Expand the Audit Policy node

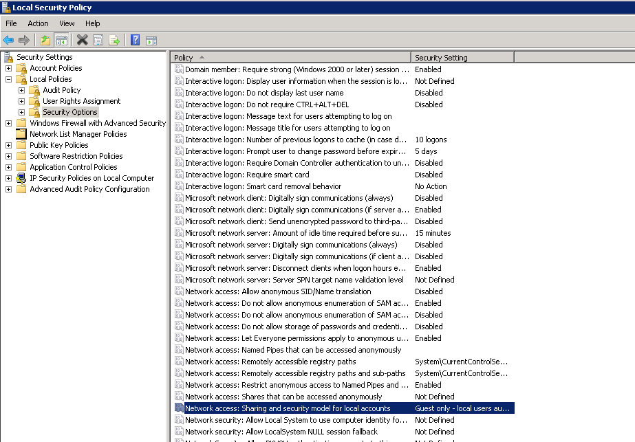pos(21,90)
